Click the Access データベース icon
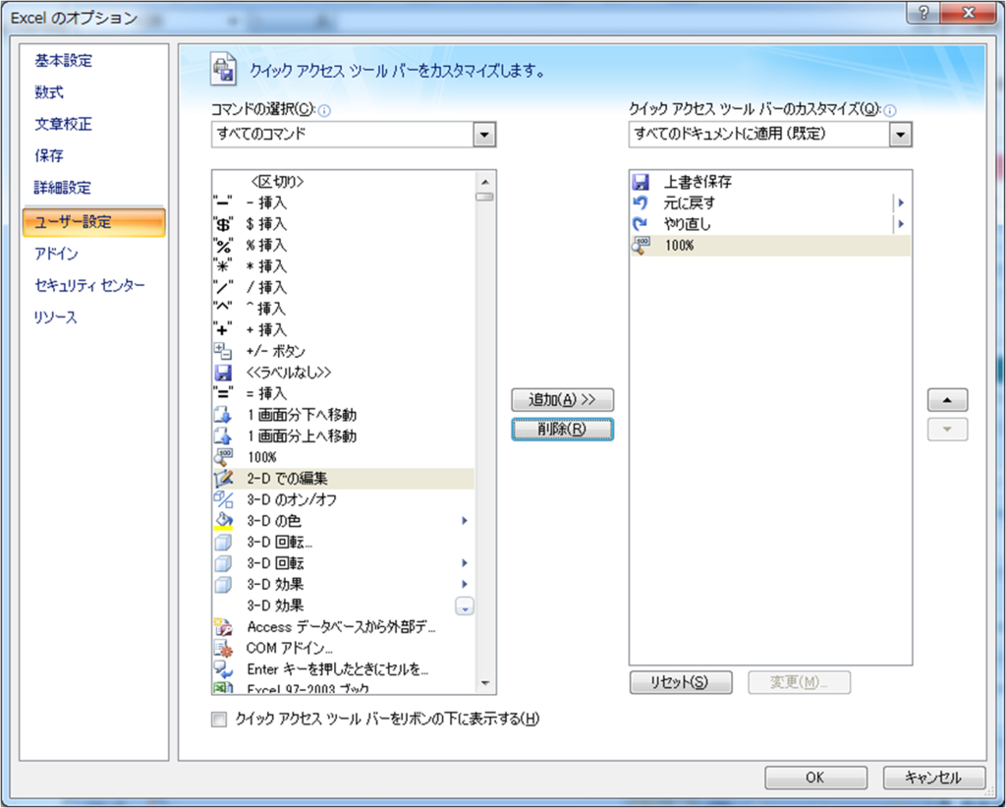The height and width of the screenshot is (808, 1006). (223, 627)
